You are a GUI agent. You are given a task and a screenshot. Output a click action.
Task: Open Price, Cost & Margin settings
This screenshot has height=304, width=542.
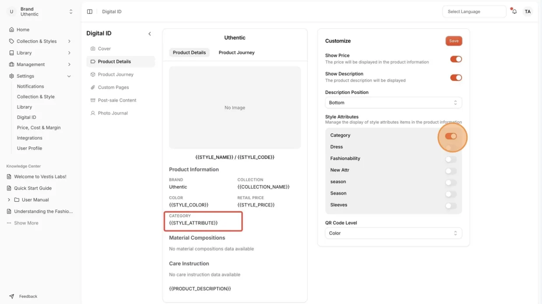click(x=39, y=128)
